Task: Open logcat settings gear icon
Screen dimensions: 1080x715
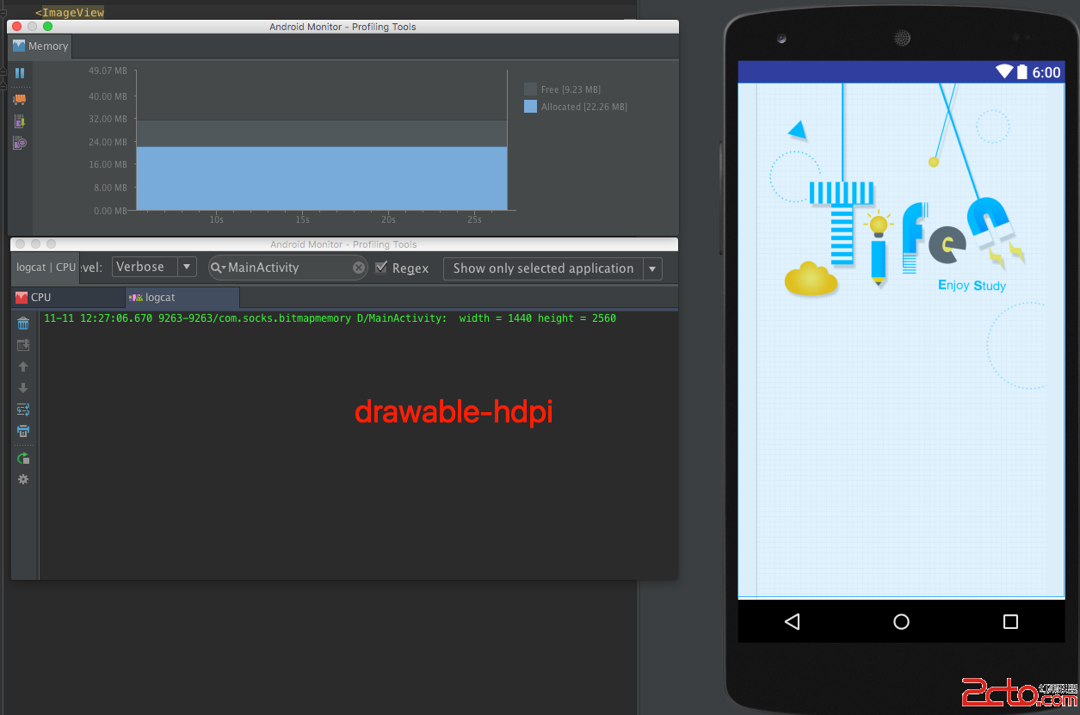Action: point(23,479)
